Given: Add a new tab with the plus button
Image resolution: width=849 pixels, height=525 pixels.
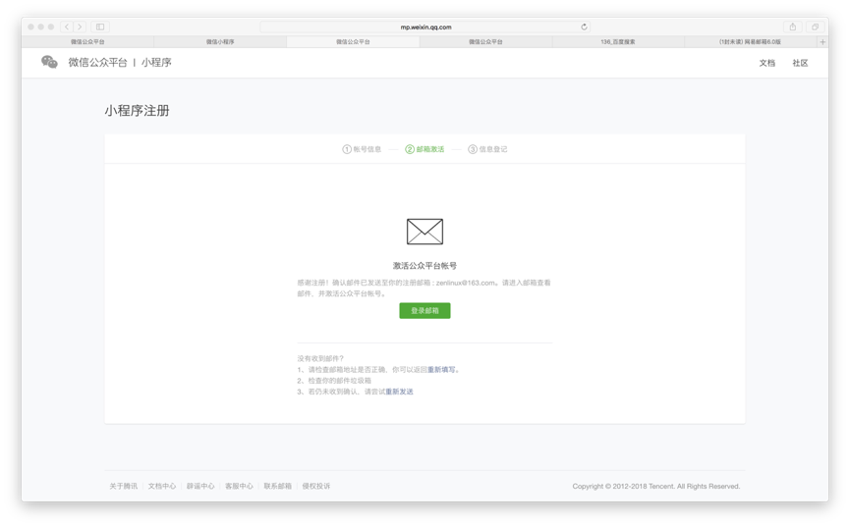Looking at the screenshot, I should pyautogui.click(x=822, y=41).
